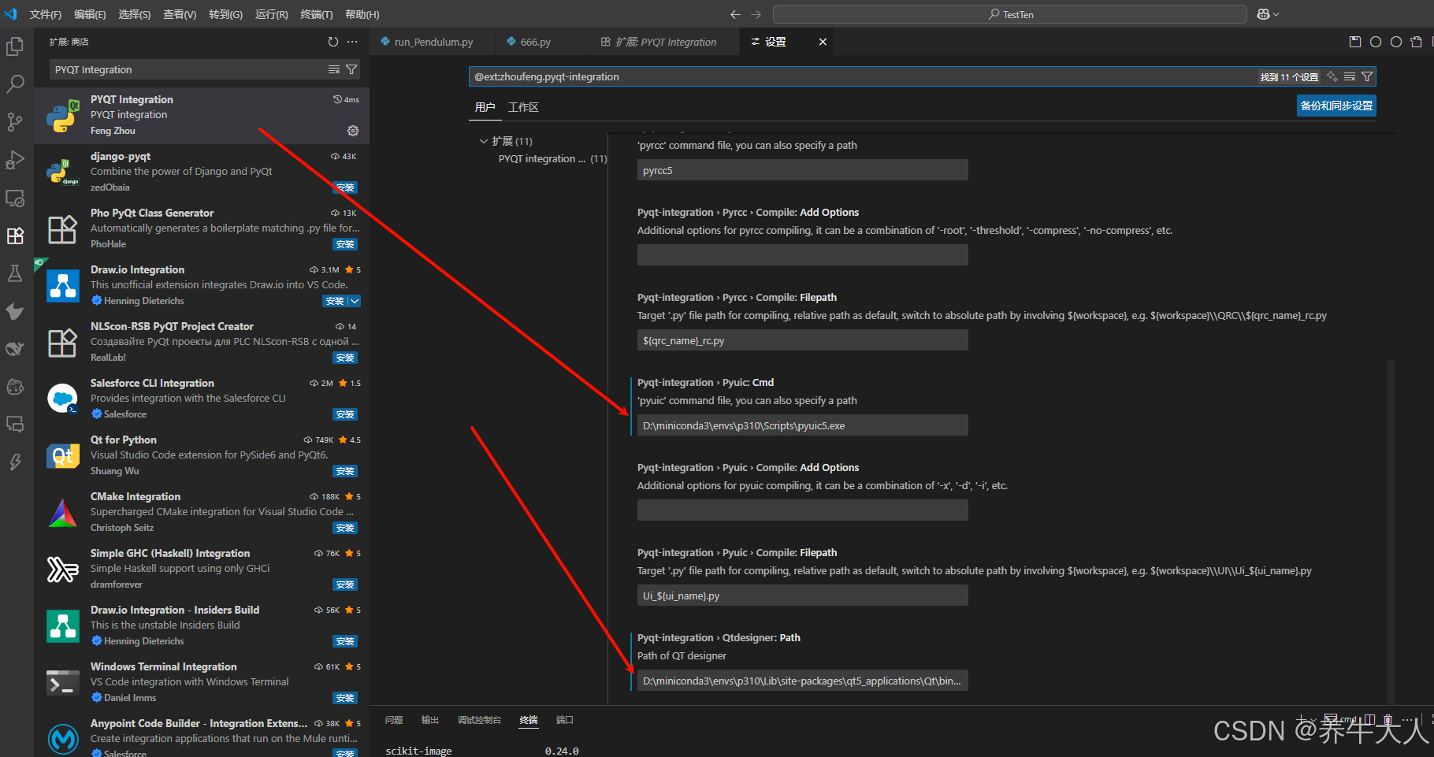Viewport: 1434px width, 757px height.
Task: Switch to run_Pendulum.py tab
Action: click(x=433, y=42)
